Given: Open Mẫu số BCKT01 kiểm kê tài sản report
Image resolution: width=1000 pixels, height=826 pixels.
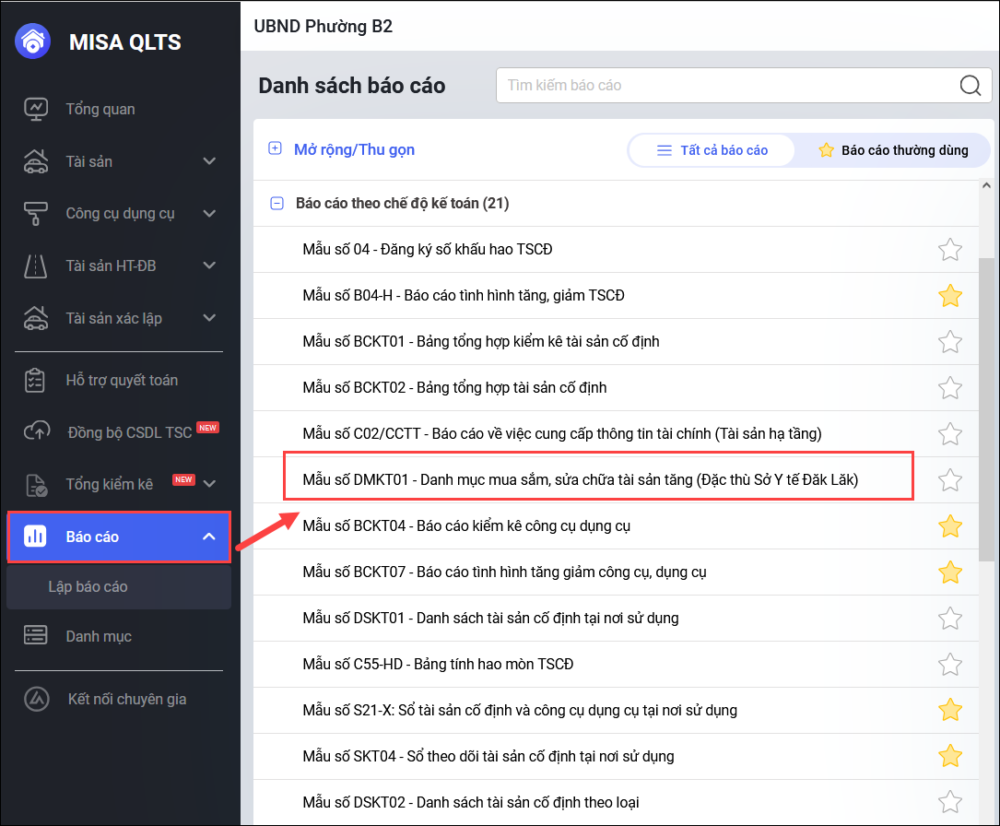Looking at the screenshot, I should click(481, 341).
